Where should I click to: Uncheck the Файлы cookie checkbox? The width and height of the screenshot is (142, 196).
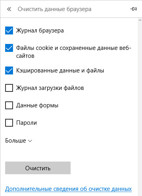9,48
